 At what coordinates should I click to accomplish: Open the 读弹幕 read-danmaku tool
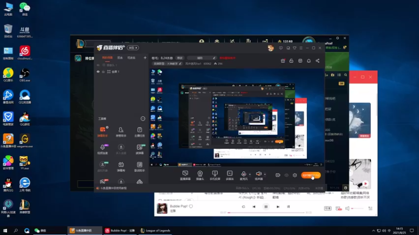139,149
